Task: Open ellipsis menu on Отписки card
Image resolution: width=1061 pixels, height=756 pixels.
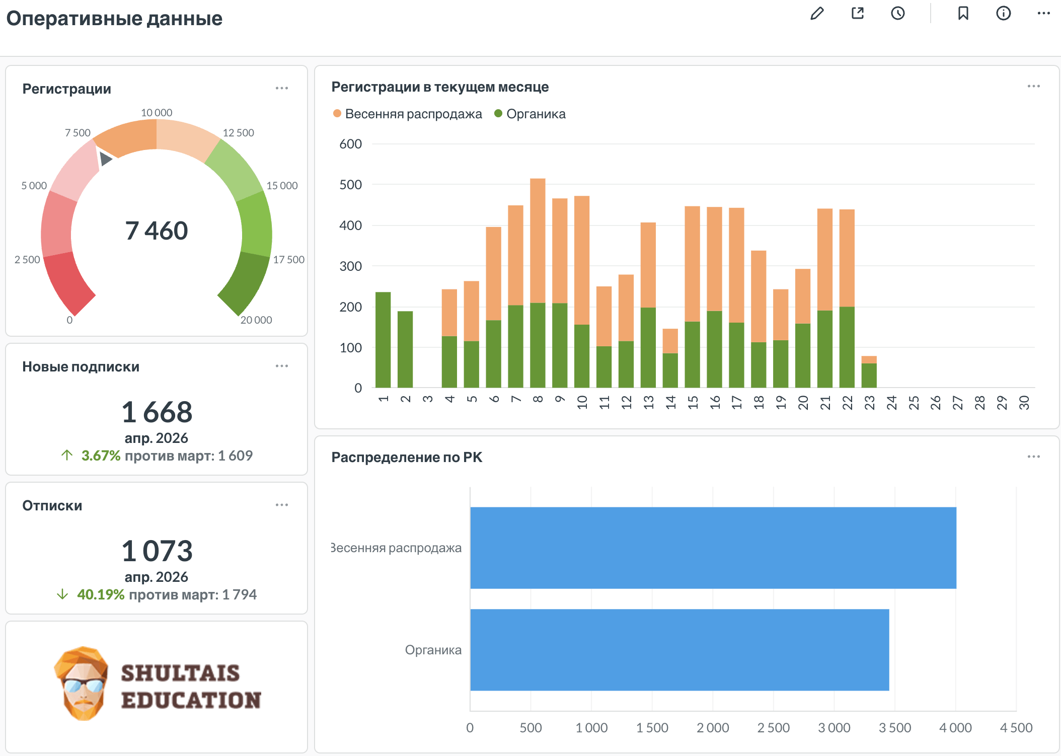Action: 282,505
